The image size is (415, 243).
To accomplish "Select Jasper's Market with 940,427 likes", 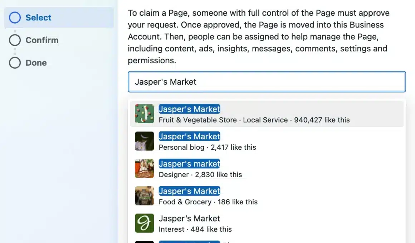I will [189, 109].
